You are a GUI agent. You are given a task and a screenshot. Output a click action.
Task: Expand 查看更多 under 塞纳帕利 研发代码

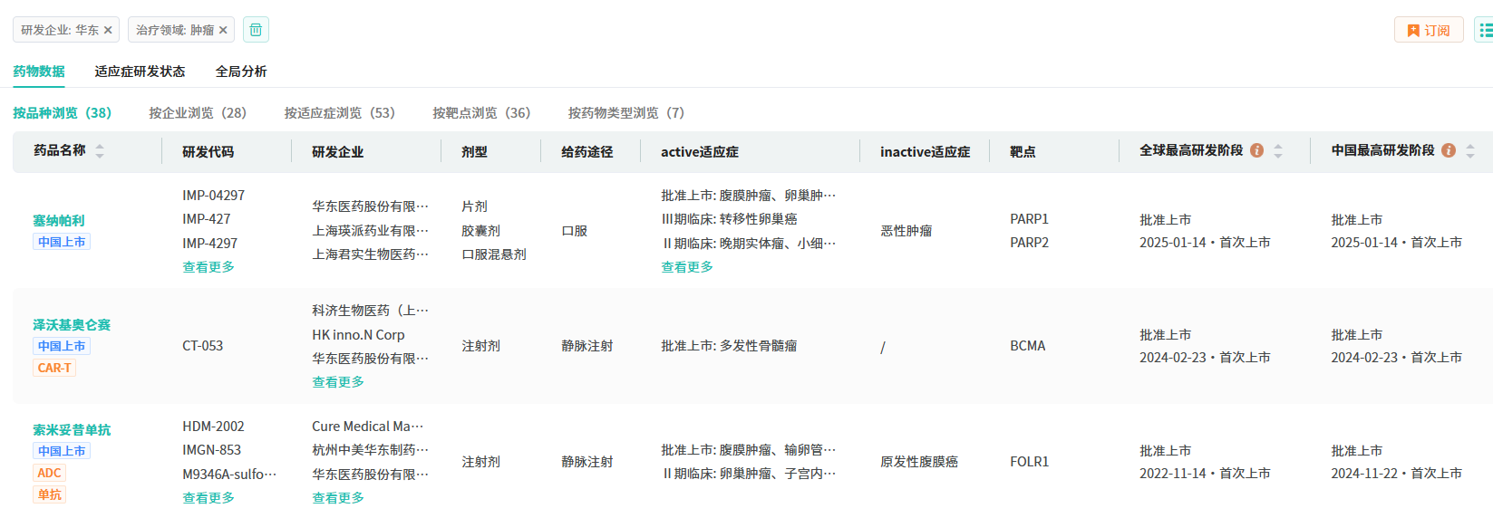tap(208, 267)
